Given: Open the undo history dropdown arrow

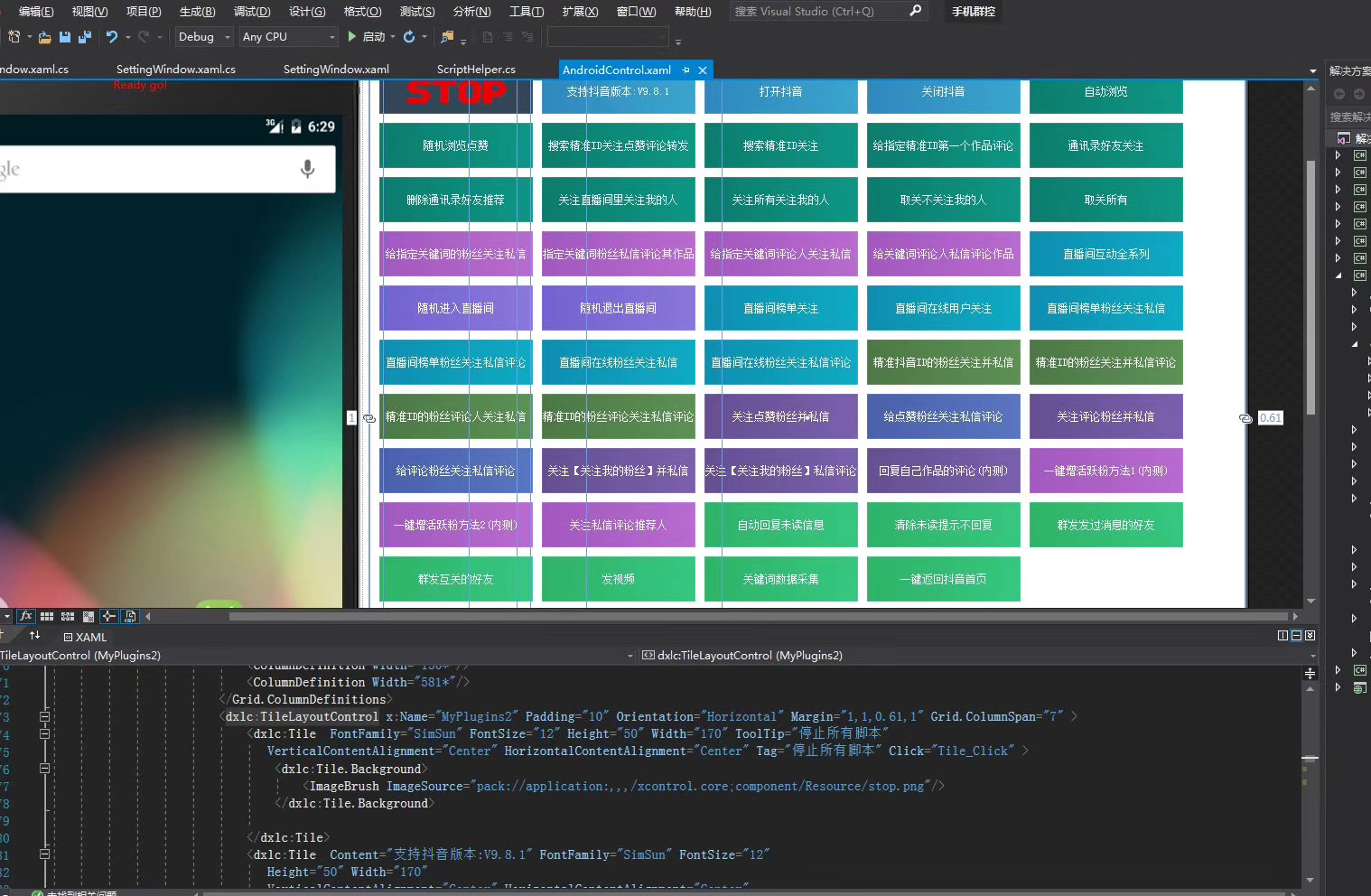Looking at the screenshot, I should pos(128,37).
